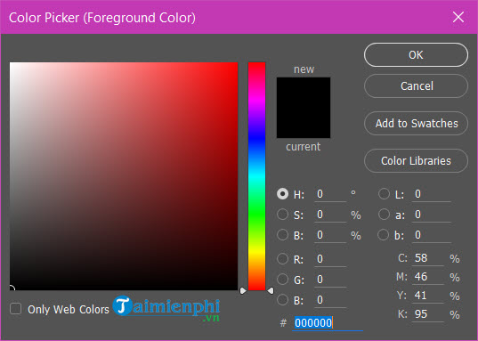Image resolution: width=478 pixels, height=341 pixels.
Task: Click the new color preview swatch
Action: point(304,93)
